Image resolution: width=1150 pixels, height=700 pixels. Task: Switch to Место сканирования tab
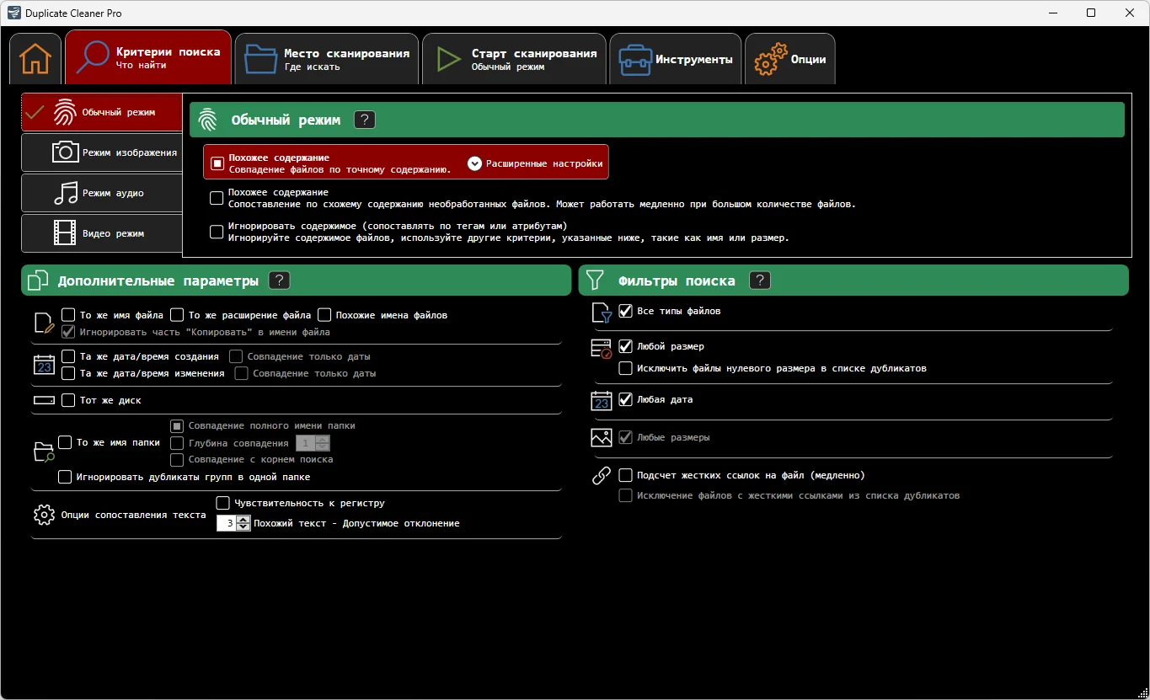327,59
